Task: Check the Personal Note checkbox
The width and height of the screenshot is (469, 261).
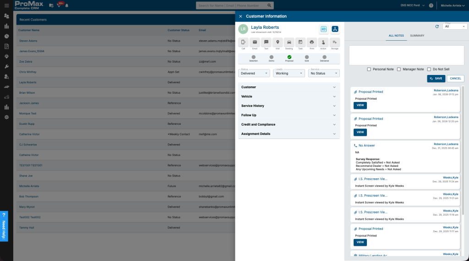Action: point(369,69)
